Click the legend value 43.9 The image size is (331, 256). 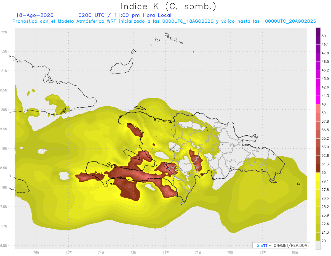pyautogui.click(x=325, y=79)
